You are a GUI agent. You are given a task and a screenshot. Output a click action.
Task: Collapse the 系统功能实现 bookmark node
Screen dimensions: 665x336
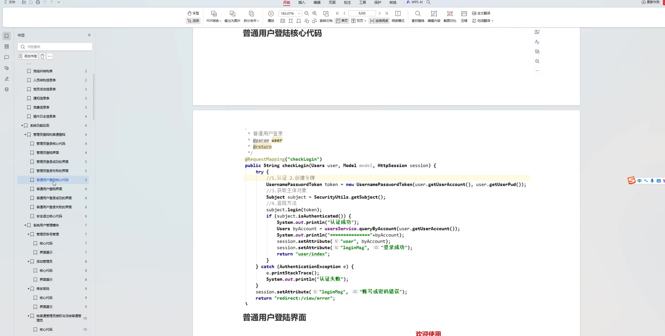click(x=22, y=126)
